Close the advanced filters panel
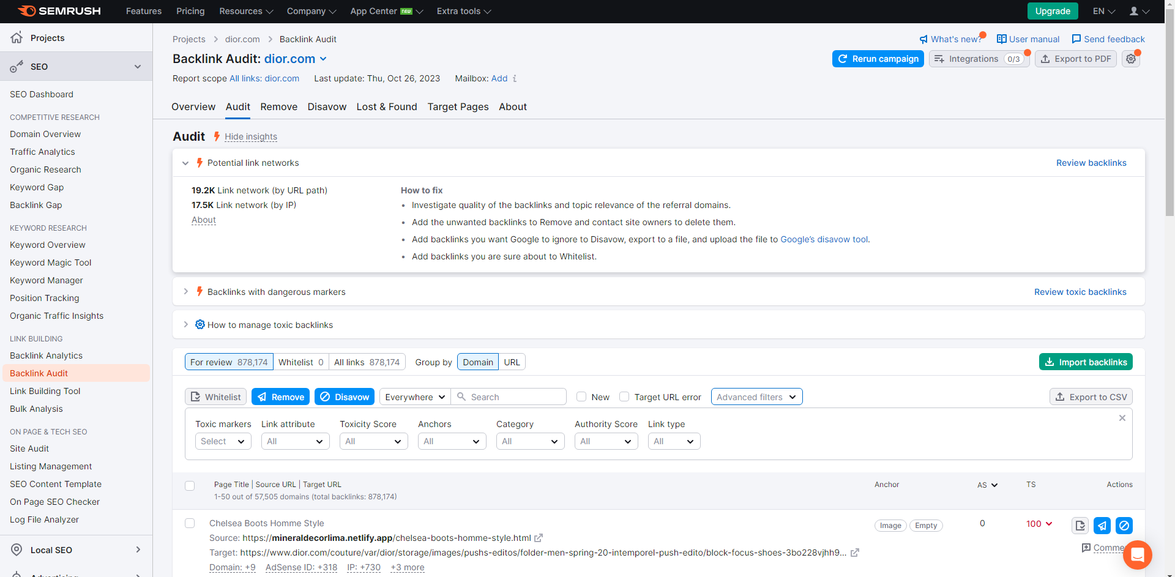 click(1122, 418)
